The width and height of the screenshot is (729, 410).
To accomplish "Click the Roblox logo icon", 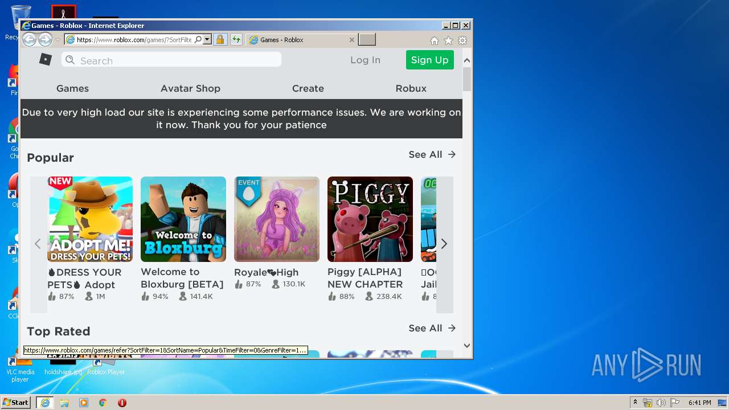I will [46, 59].
